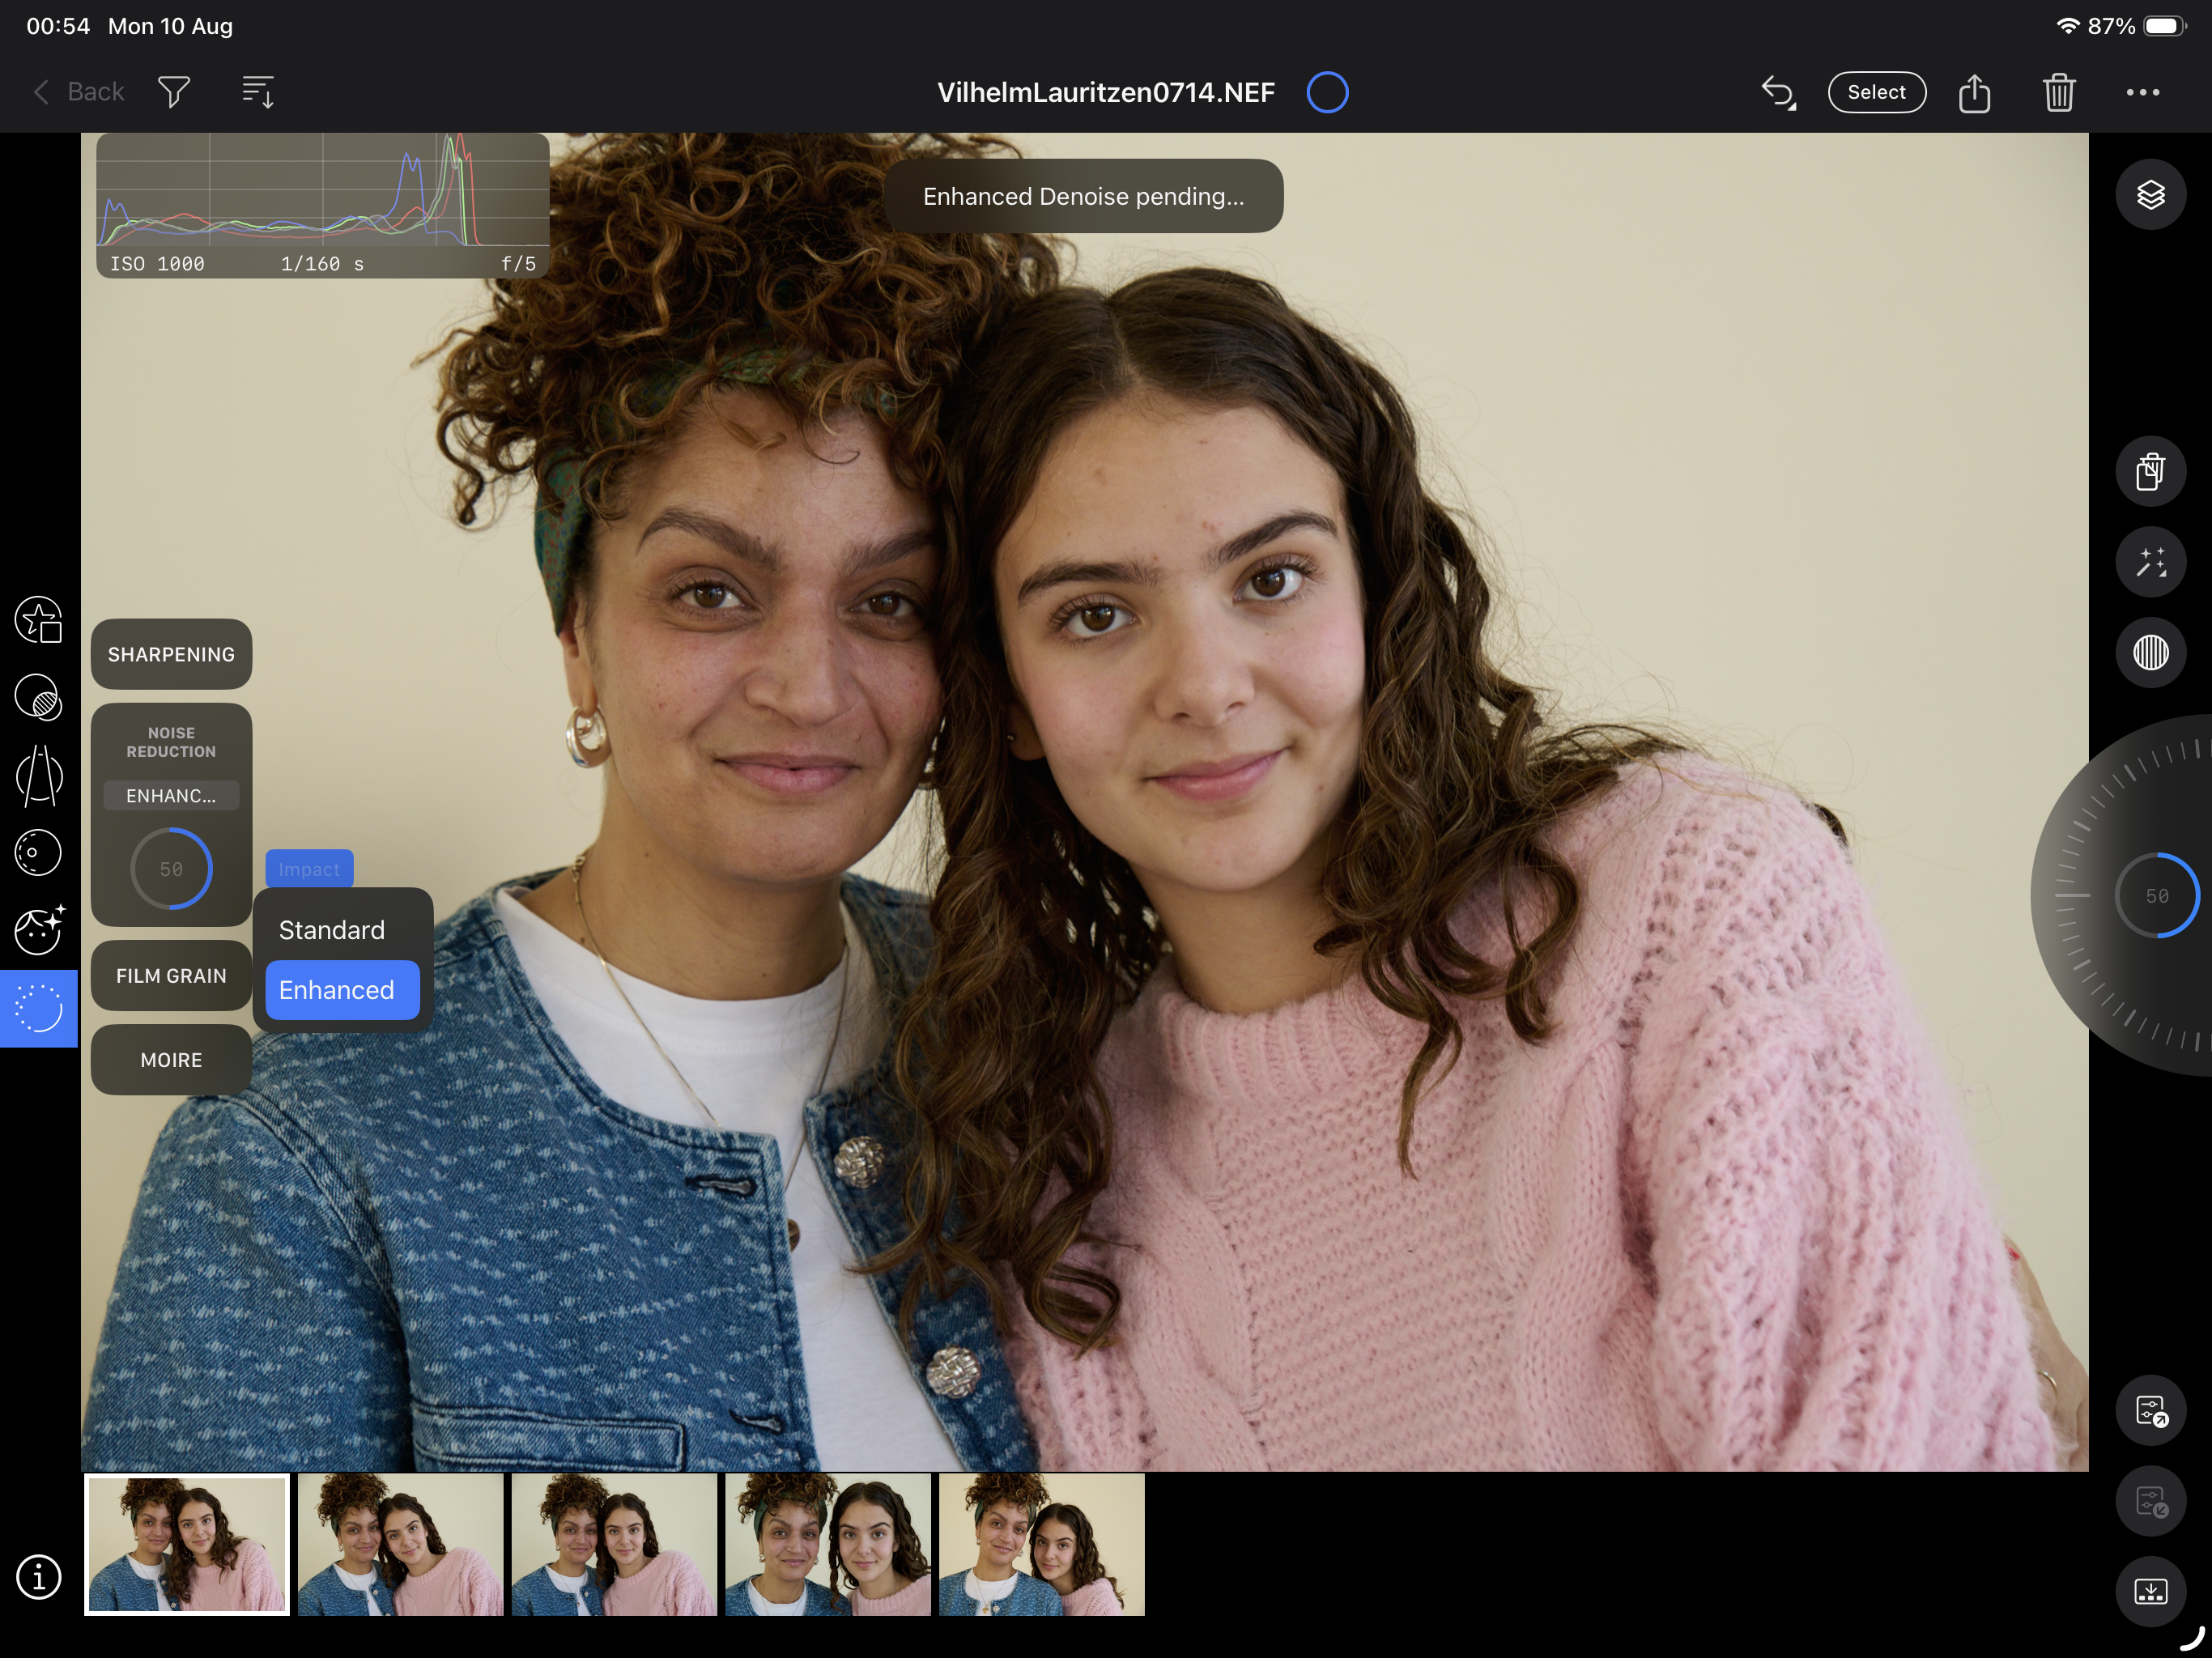Tap the 00:54 clock in status bar
The width and height of the screenshot is (2212, 1658).
click(x=58, y=26)
